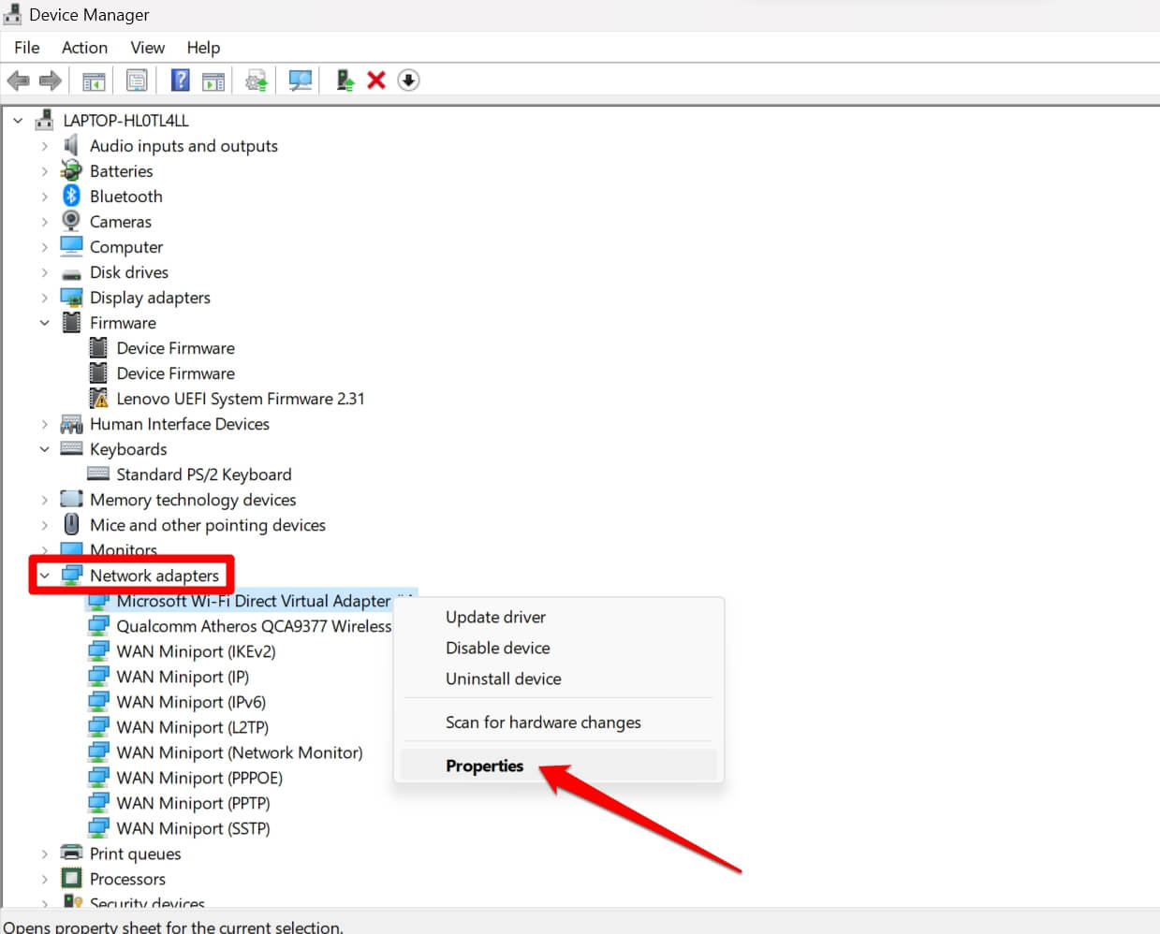
Task: Select WAN Miniport (PPTP)
Action: [193, 803]
